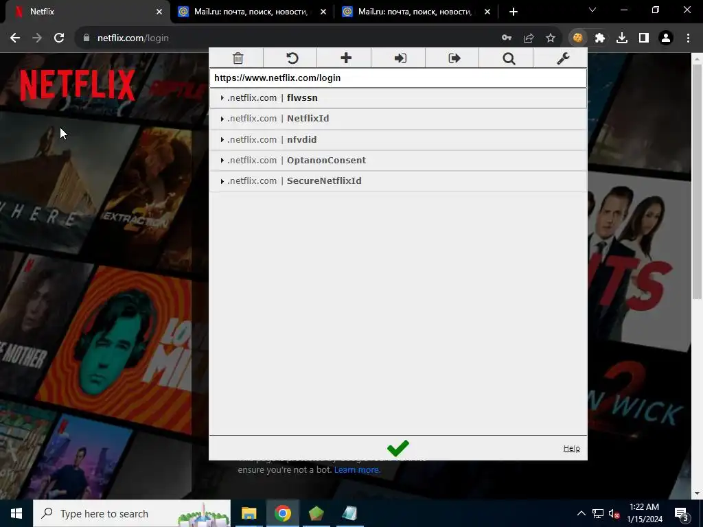
Task: Click the Netflix logo
Action: tap(78, 84)
